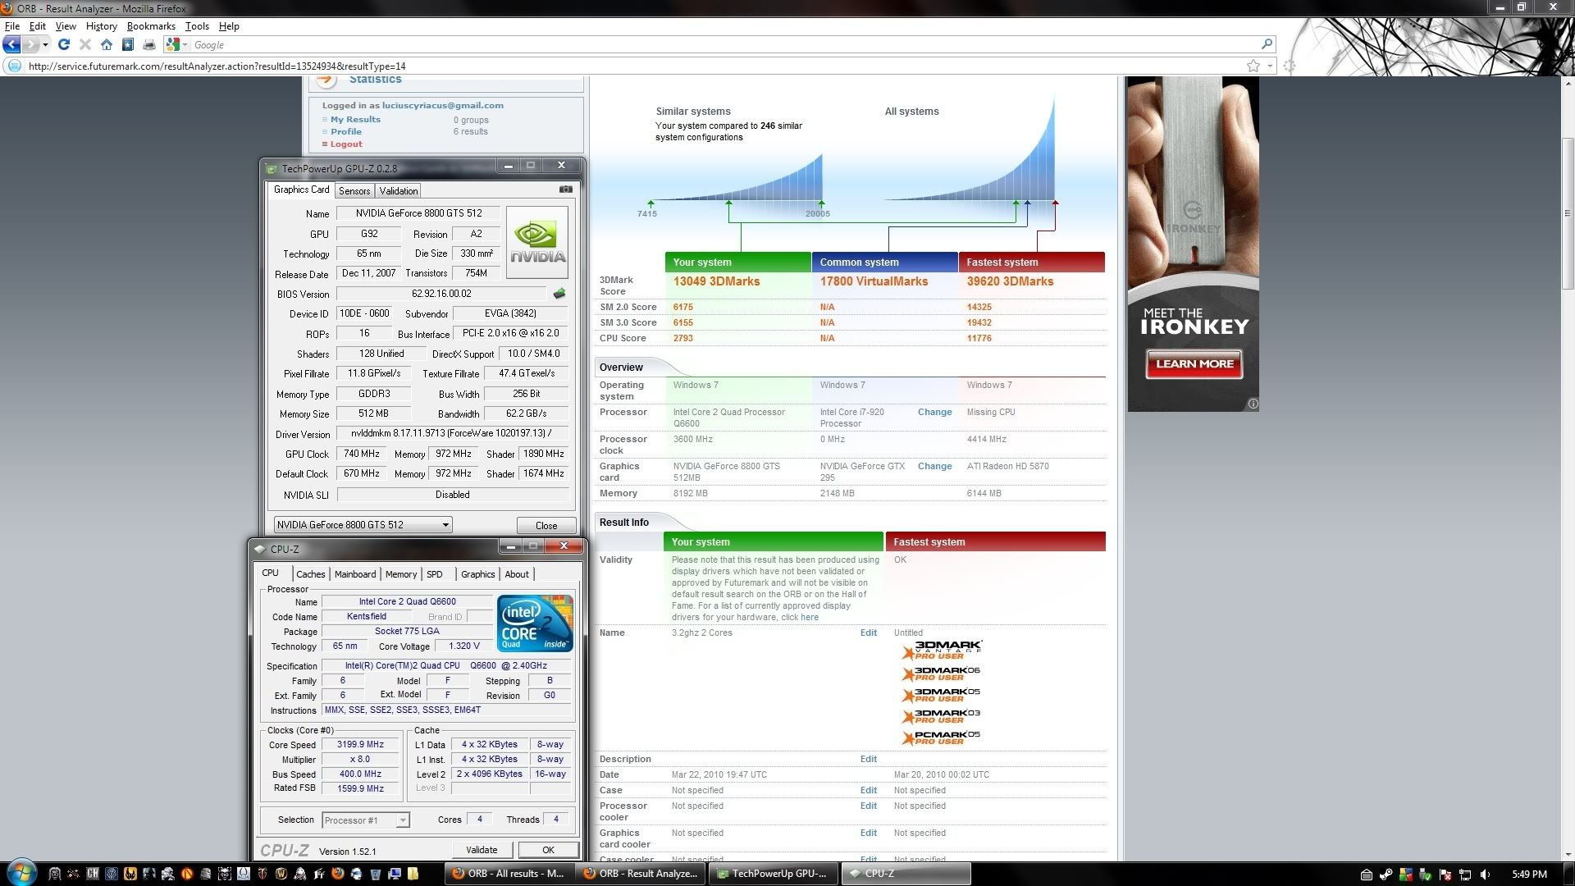Click the Logout link
Viewport: 1575px width, 886px height.
(x=346, y=144)
